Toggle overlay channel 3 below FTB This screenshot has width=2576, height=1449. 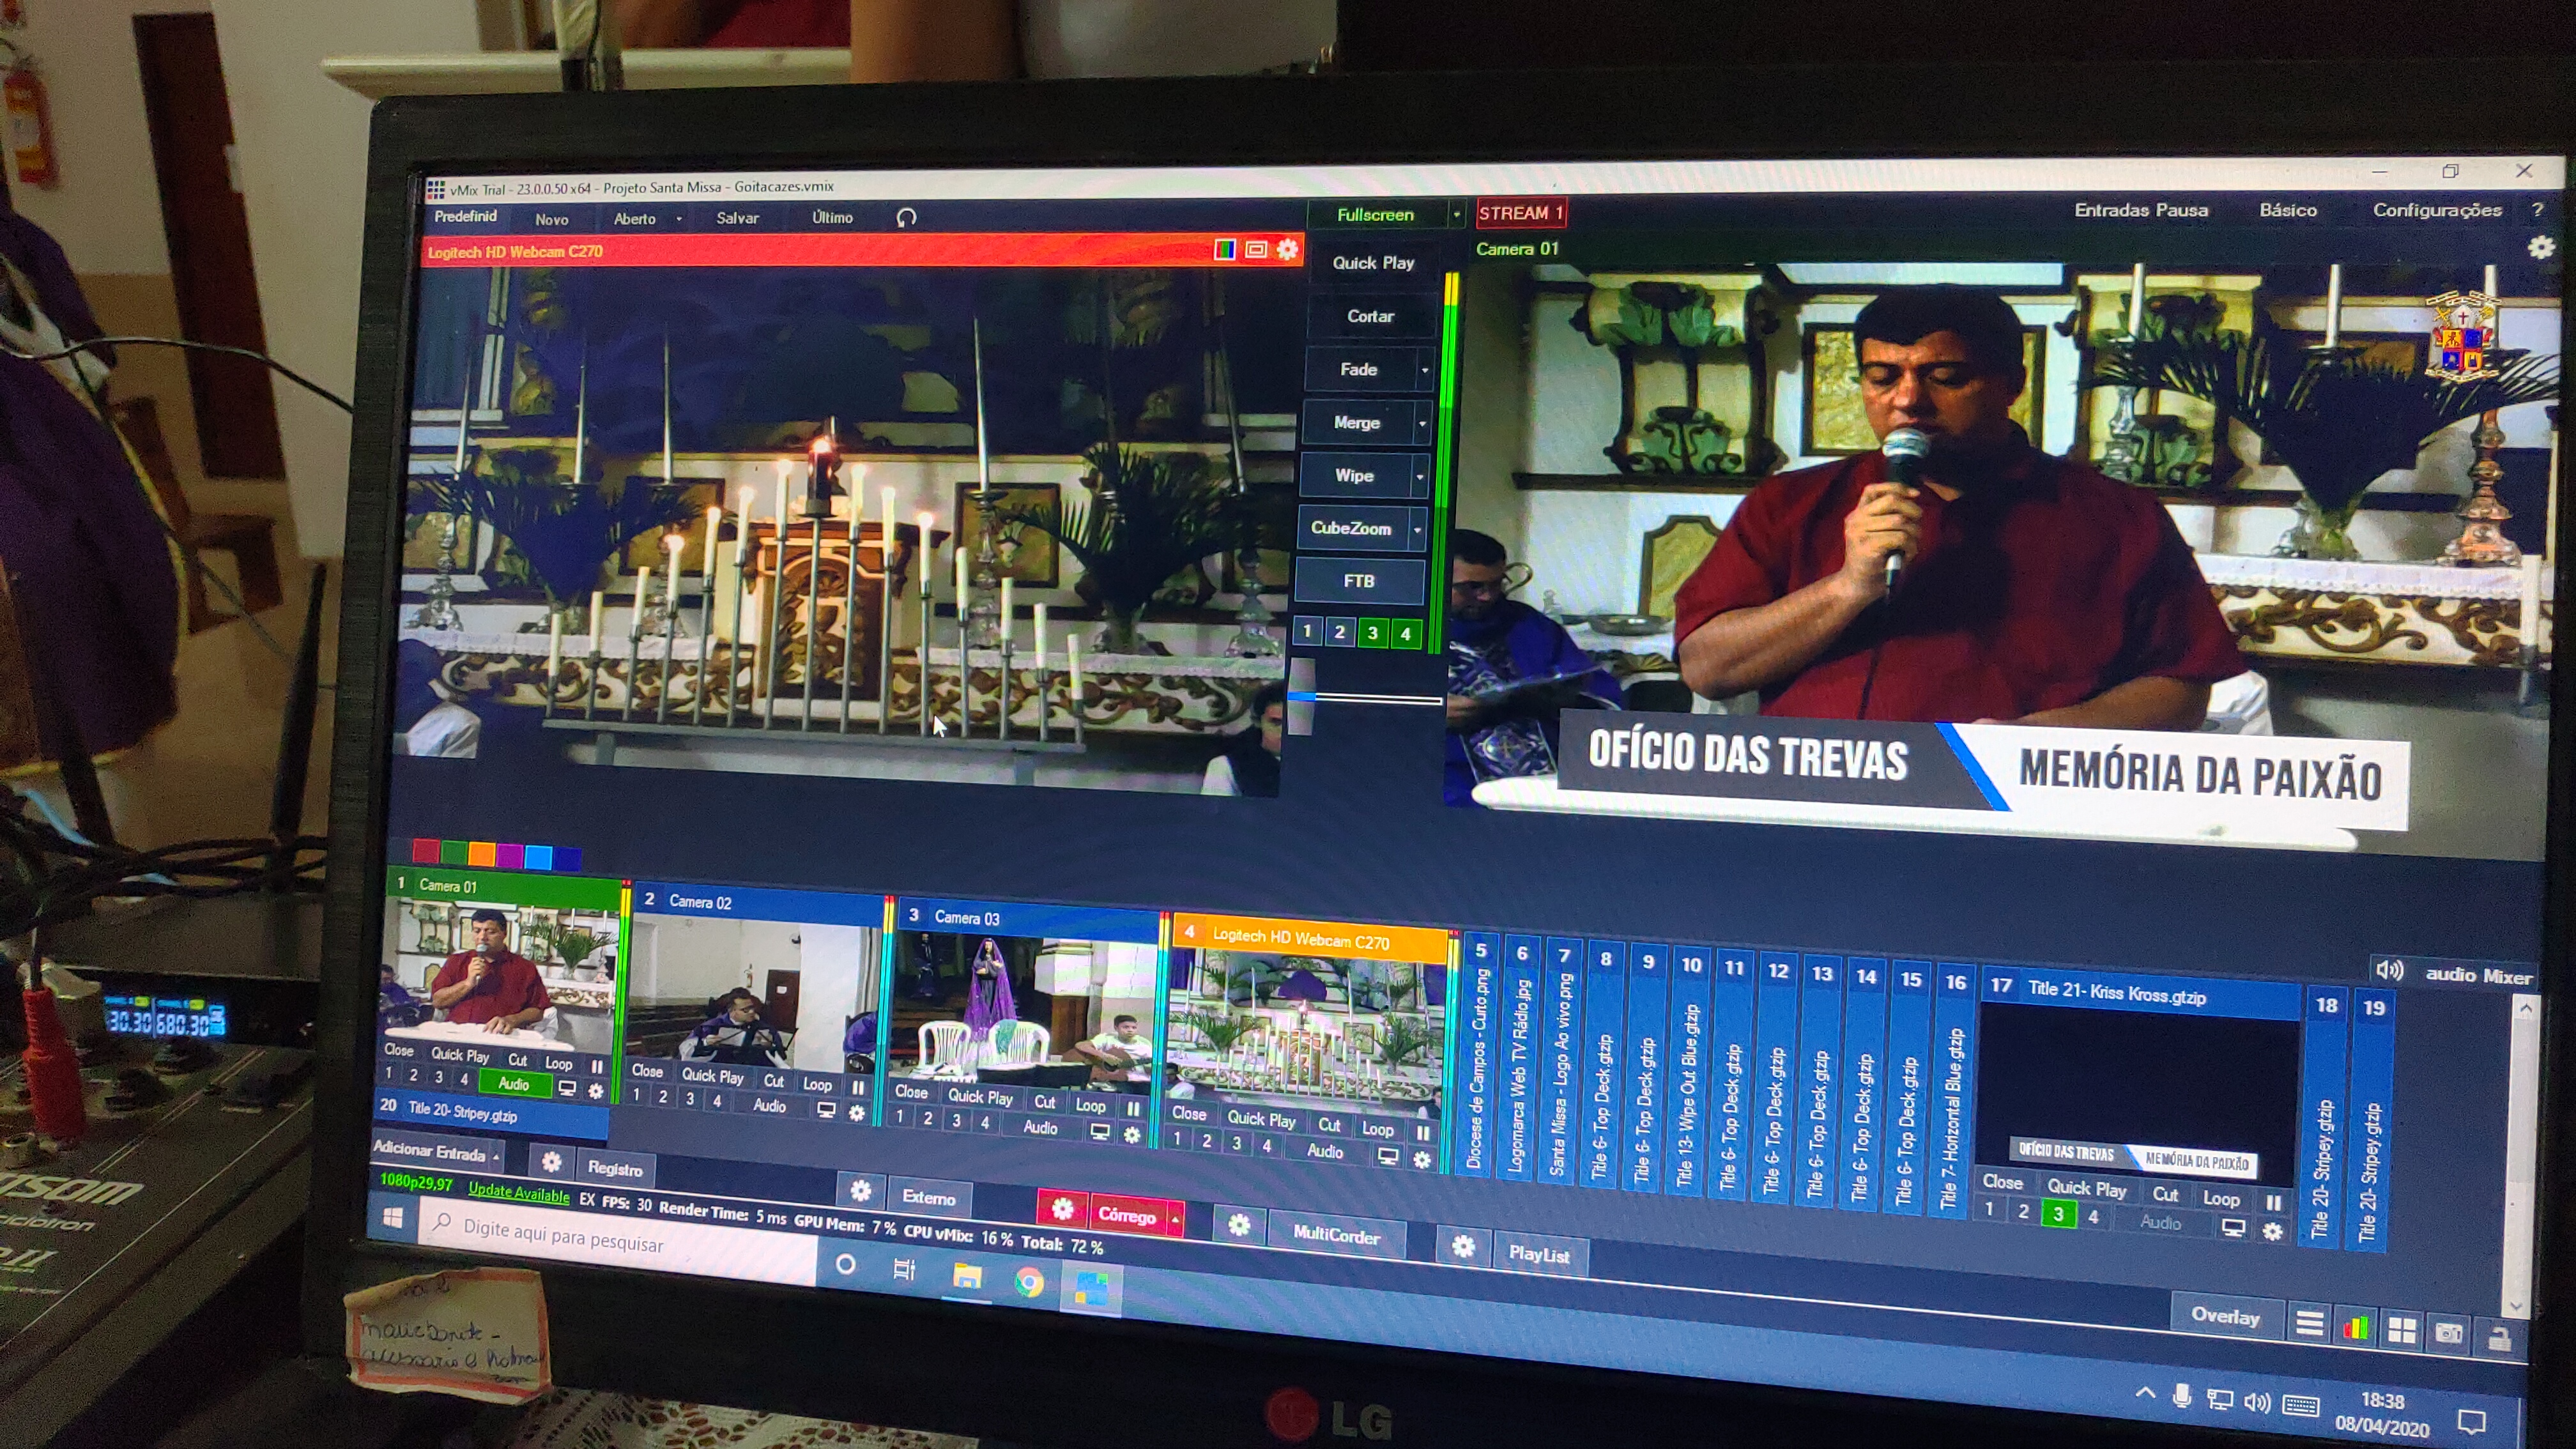[x=1372, y=632]
